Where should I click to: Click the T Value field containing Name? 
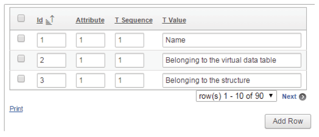click(x=232, y=40)
